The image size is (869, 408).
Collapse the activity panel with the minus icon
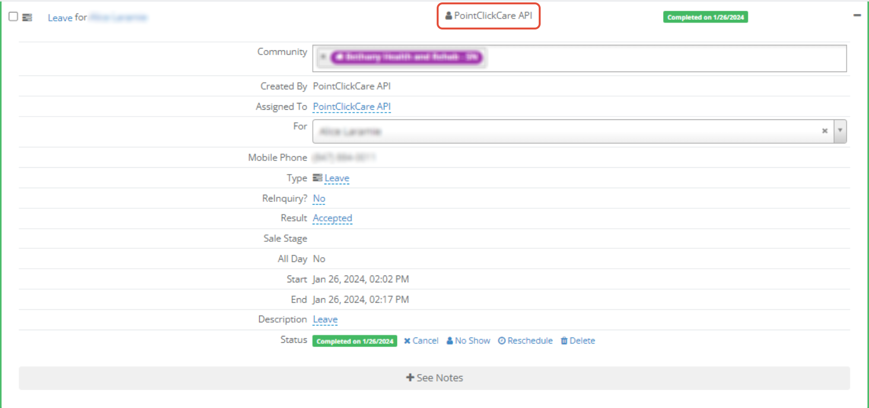857,15
